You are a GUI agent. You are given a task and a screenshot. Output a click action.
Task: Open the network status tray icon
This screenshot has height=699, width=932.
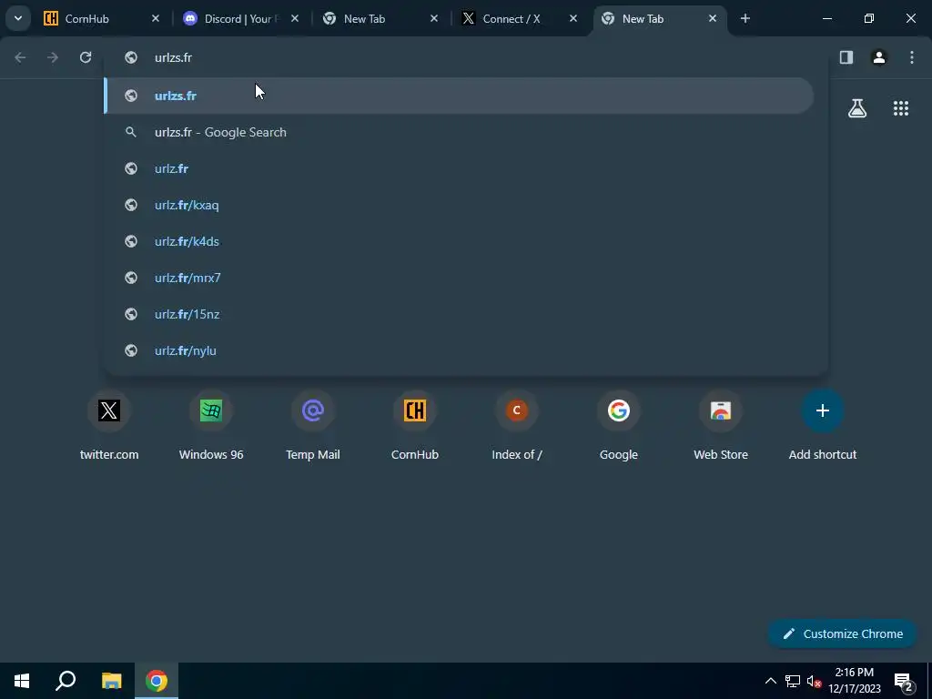[793, 681]
